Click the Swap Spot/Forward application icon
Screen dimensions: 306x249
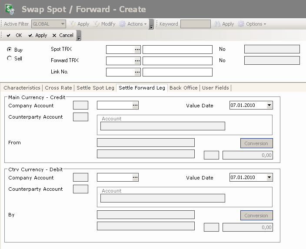click(9, 9)
